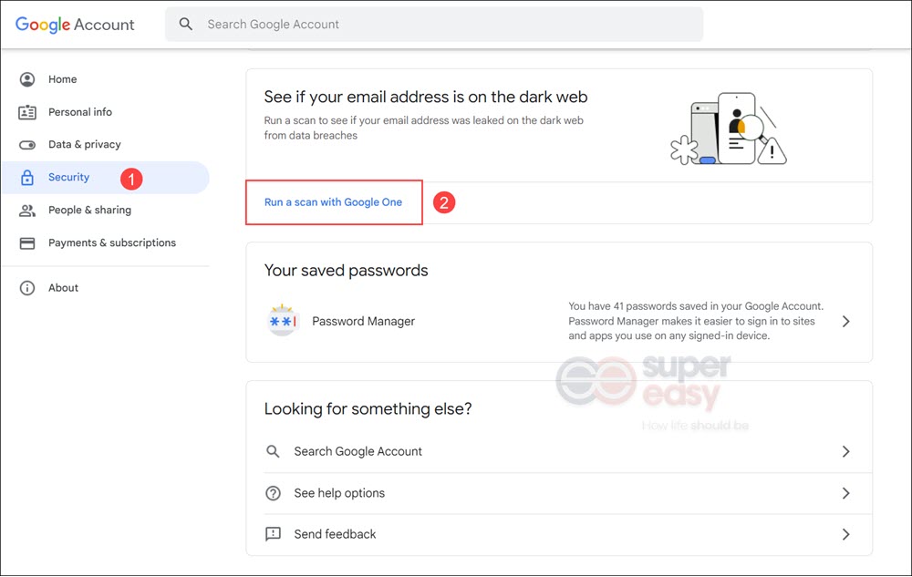Screen dimensions: 912x577
Task: Go to People & sharing menu item
Action: pyautogui.click(x=89, y=211)
